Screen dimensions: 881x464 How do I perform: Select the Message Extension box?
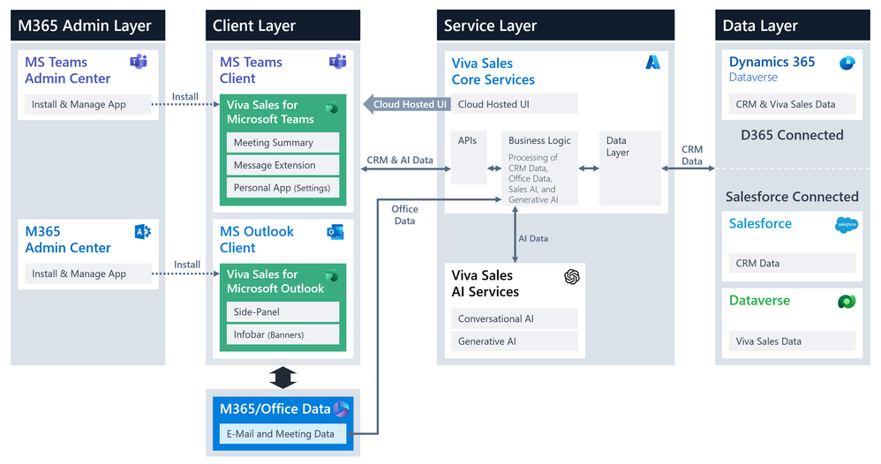[282, 165]
